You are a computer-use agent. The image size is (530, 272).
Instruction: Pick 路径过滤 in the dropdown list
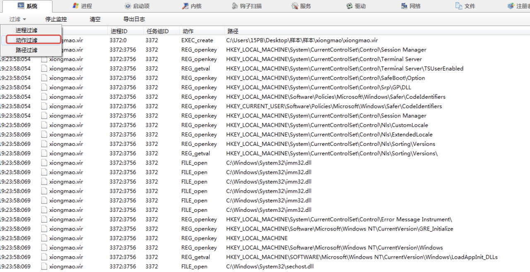26,50
